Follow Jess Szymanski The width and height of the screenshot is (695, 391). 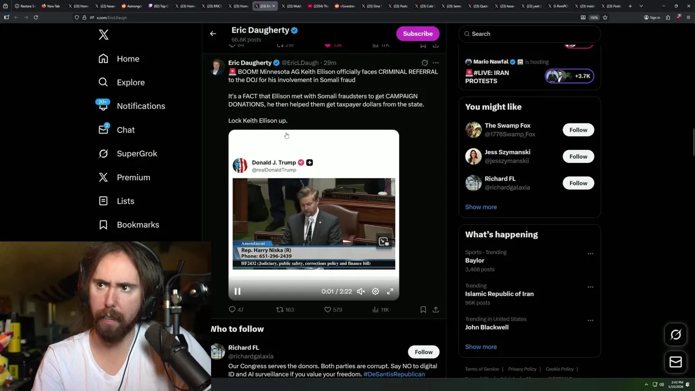578,156
